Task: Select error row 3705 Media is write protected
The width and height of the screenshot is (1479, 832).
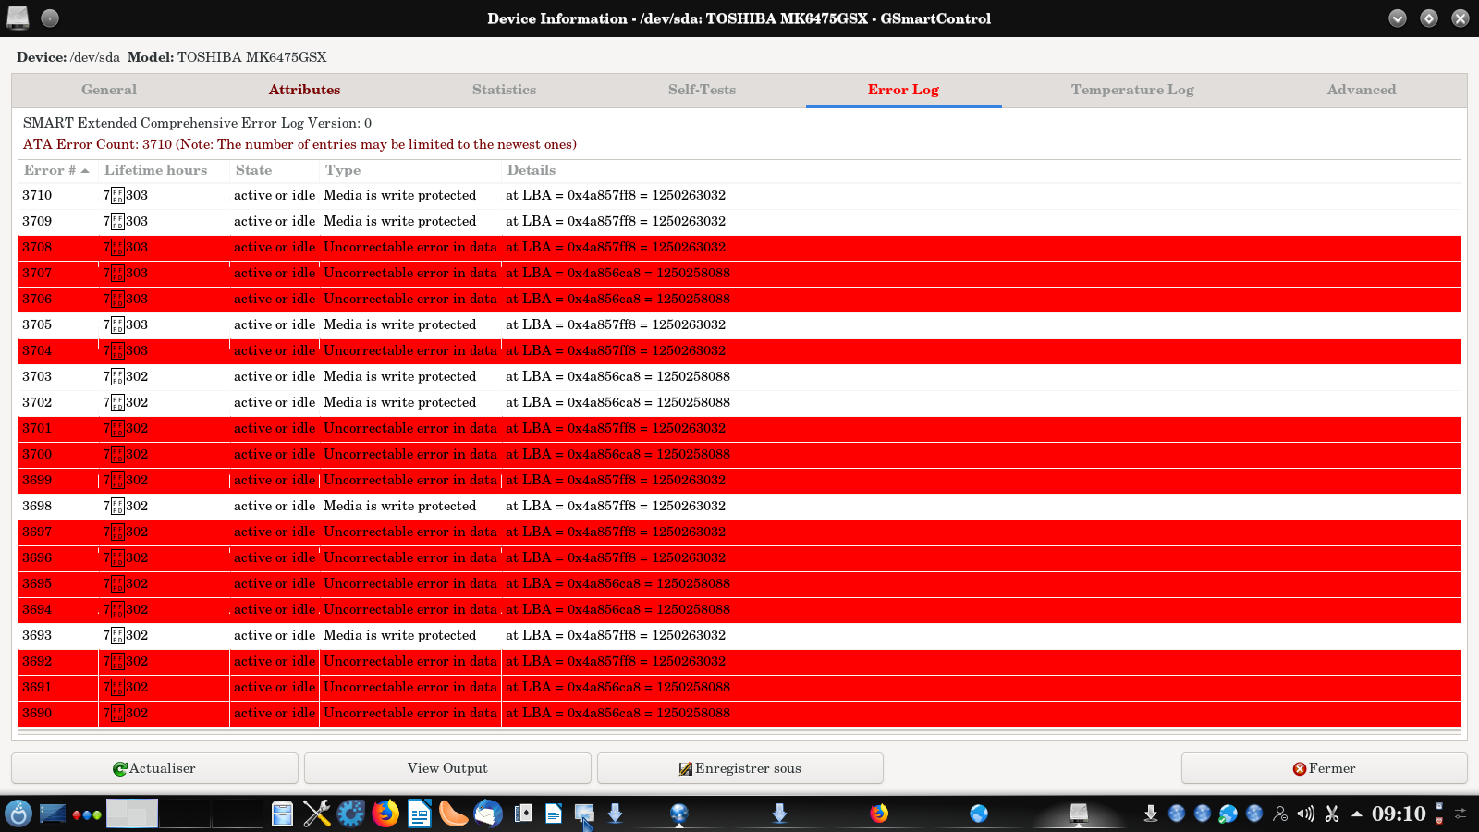Action: click(x=739, y=324)
